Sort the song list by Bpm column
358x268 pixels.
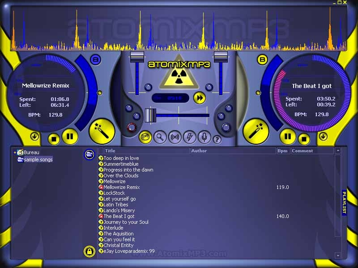pyautogui.click(x=283, y=151)
